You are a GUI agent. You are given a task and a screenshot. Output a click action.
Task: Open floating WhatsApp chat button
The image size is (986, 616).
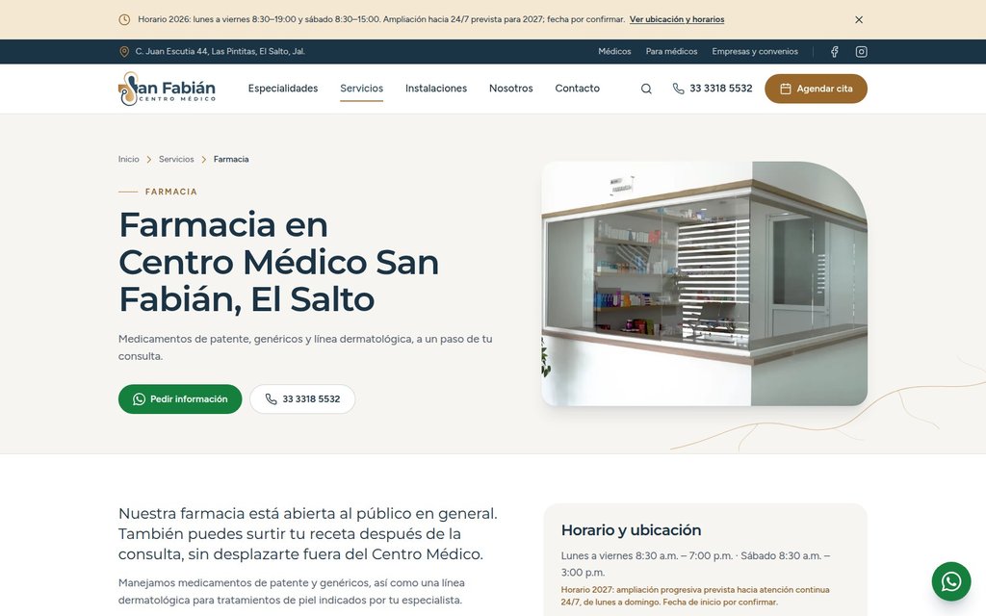[950, 581]
